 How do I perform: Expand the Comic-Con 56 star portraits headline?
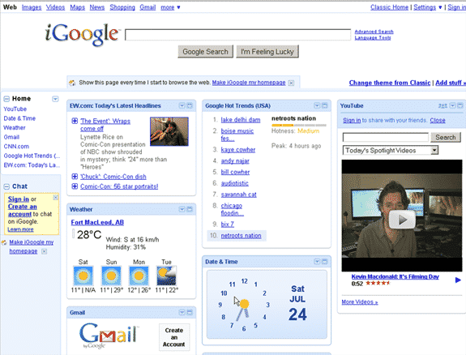[75, 186]
